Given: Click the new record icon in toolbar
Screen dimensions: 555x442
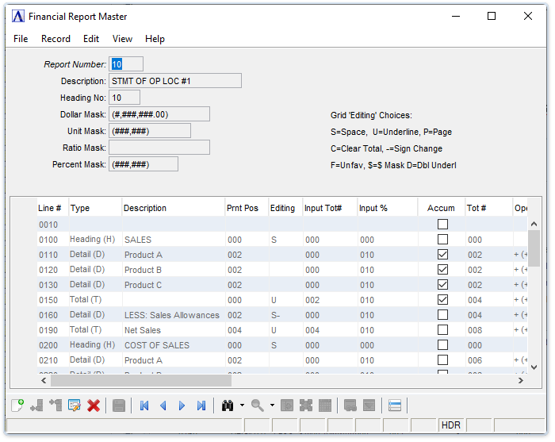Looking at the screenshot, I should click(17, 405).
